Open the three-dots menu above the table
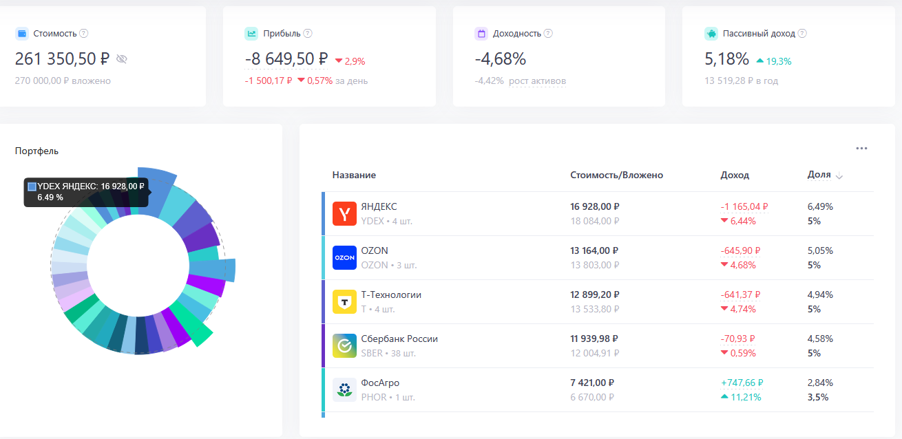Image resolution: width=902 pixels, height=439 pixels. pos(861,148)
